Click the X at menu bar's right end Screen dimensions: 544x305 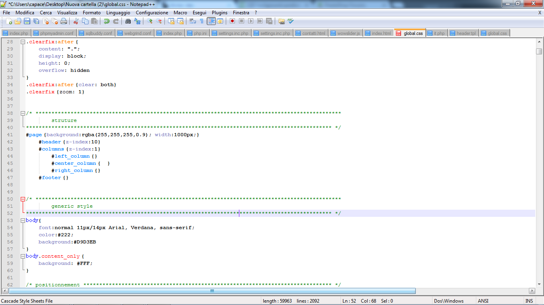540,13
